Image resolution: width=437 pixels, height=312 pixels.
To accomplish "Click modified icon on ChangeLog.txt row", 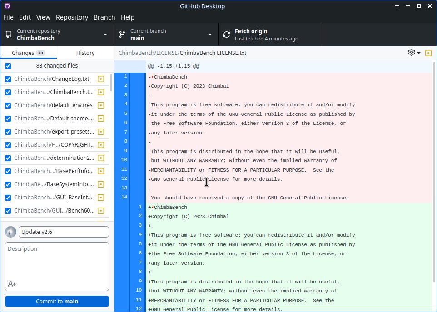I will point(101,79).
